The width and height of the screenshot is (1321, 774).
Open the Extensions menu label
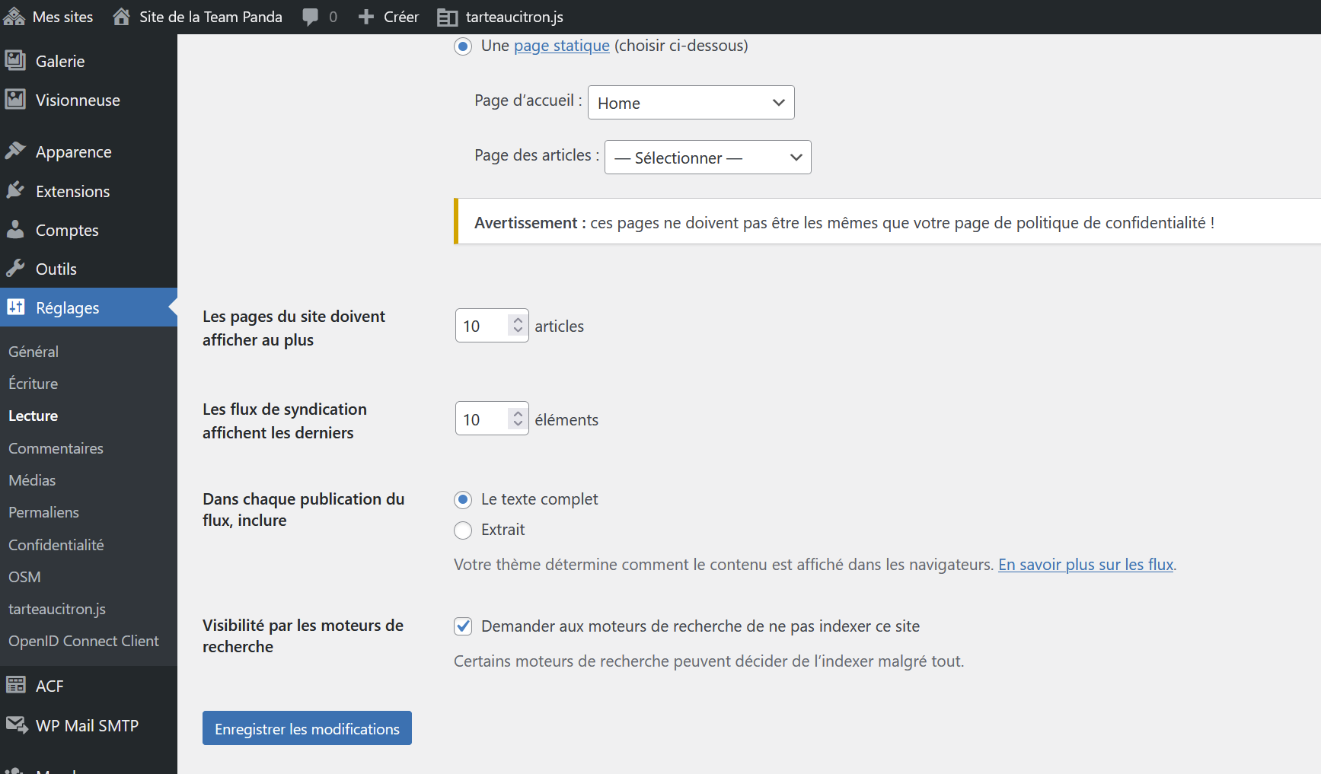(73, 191)
